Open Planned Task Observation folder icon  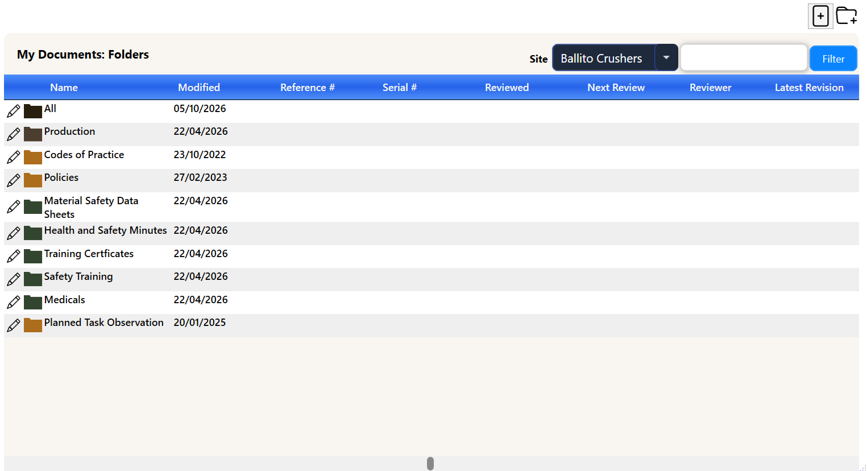coord(33,325)
